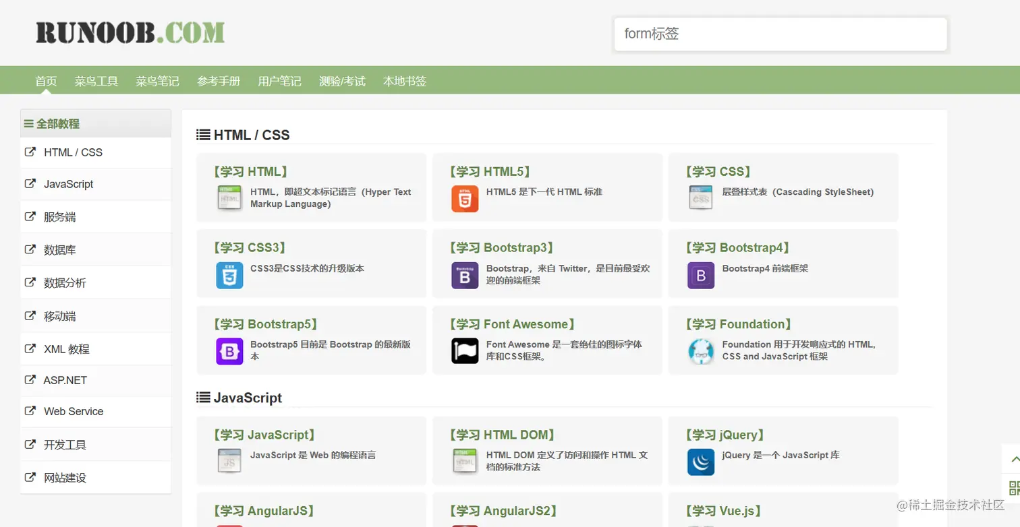Open the 测验/考试 navigation item
Viewport: 1020px width, 527px height.
coord(342,82)
